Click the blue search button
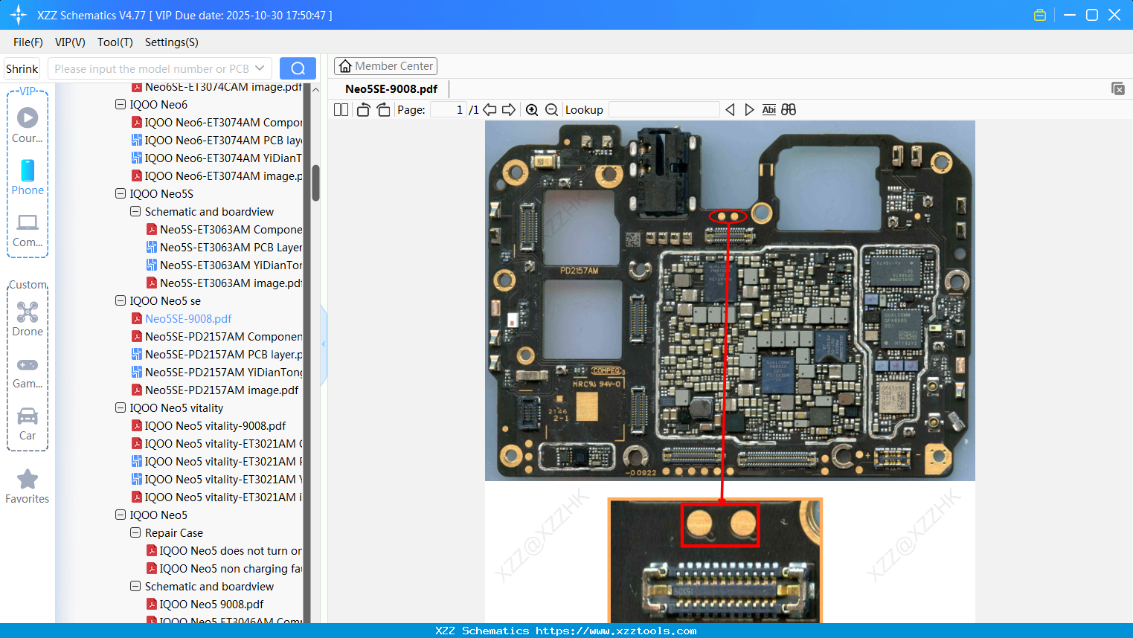 (298, 68)
